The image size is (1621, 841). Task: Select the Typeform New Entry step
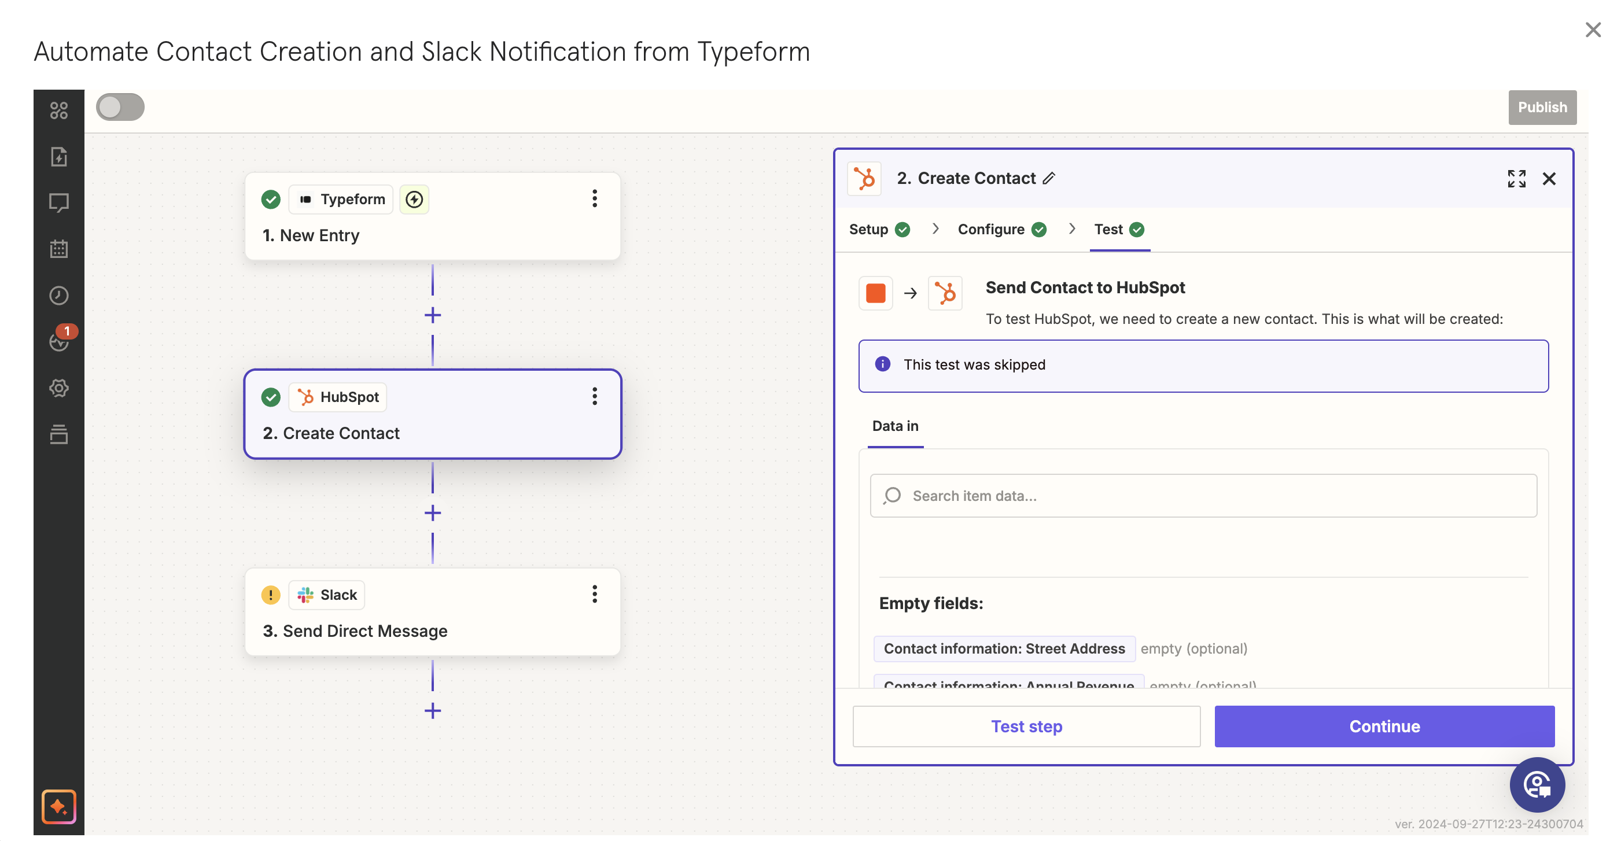pyautogui.click(x=432, y=216)
